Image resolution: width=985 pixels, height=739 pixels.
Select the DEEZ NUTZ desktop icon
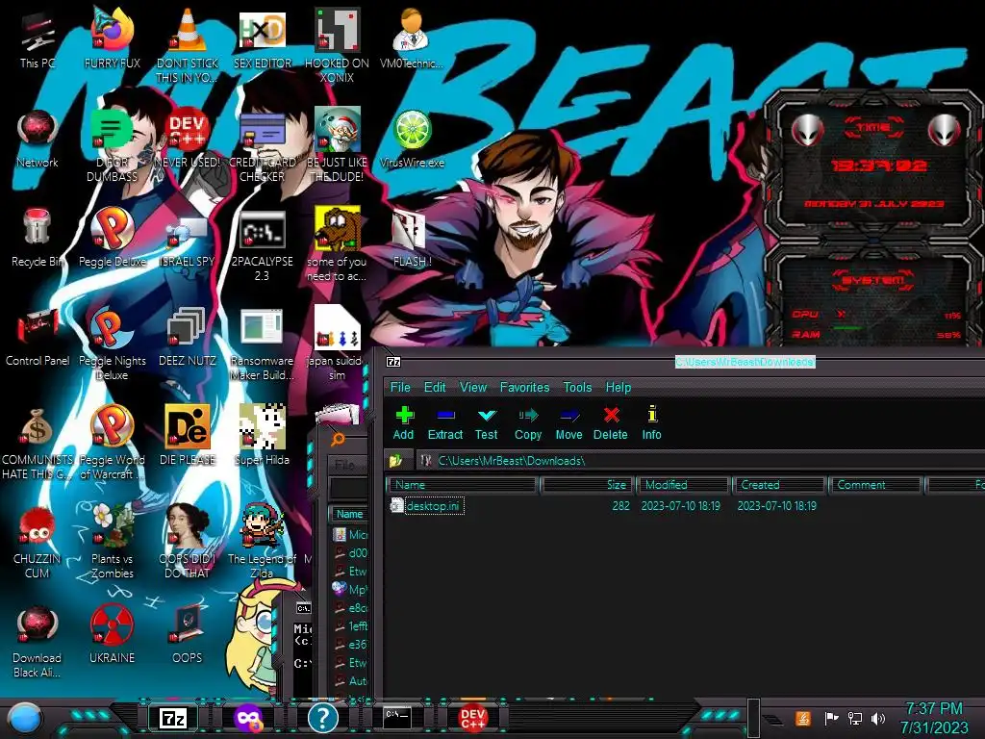tap(188, 337)
